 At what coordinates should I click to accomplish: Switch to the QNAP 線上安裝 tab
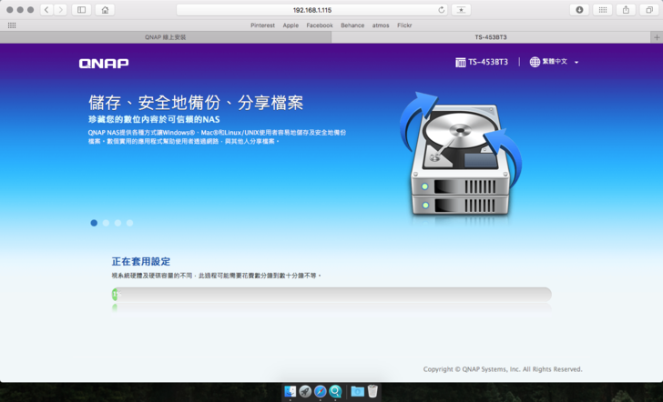pos(165,37)
